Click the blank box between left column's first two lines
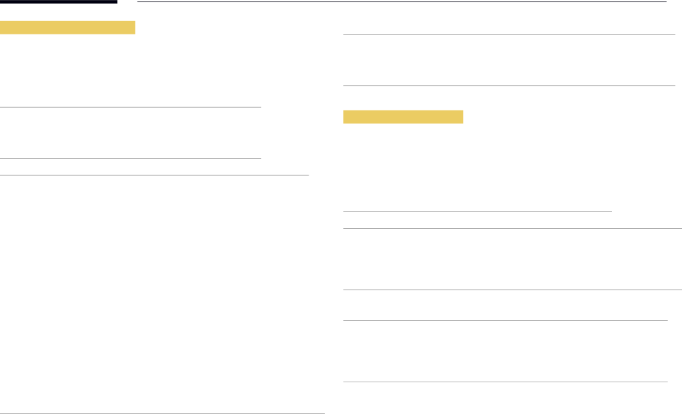The image size is (682, 414). [x=131, y=133]
